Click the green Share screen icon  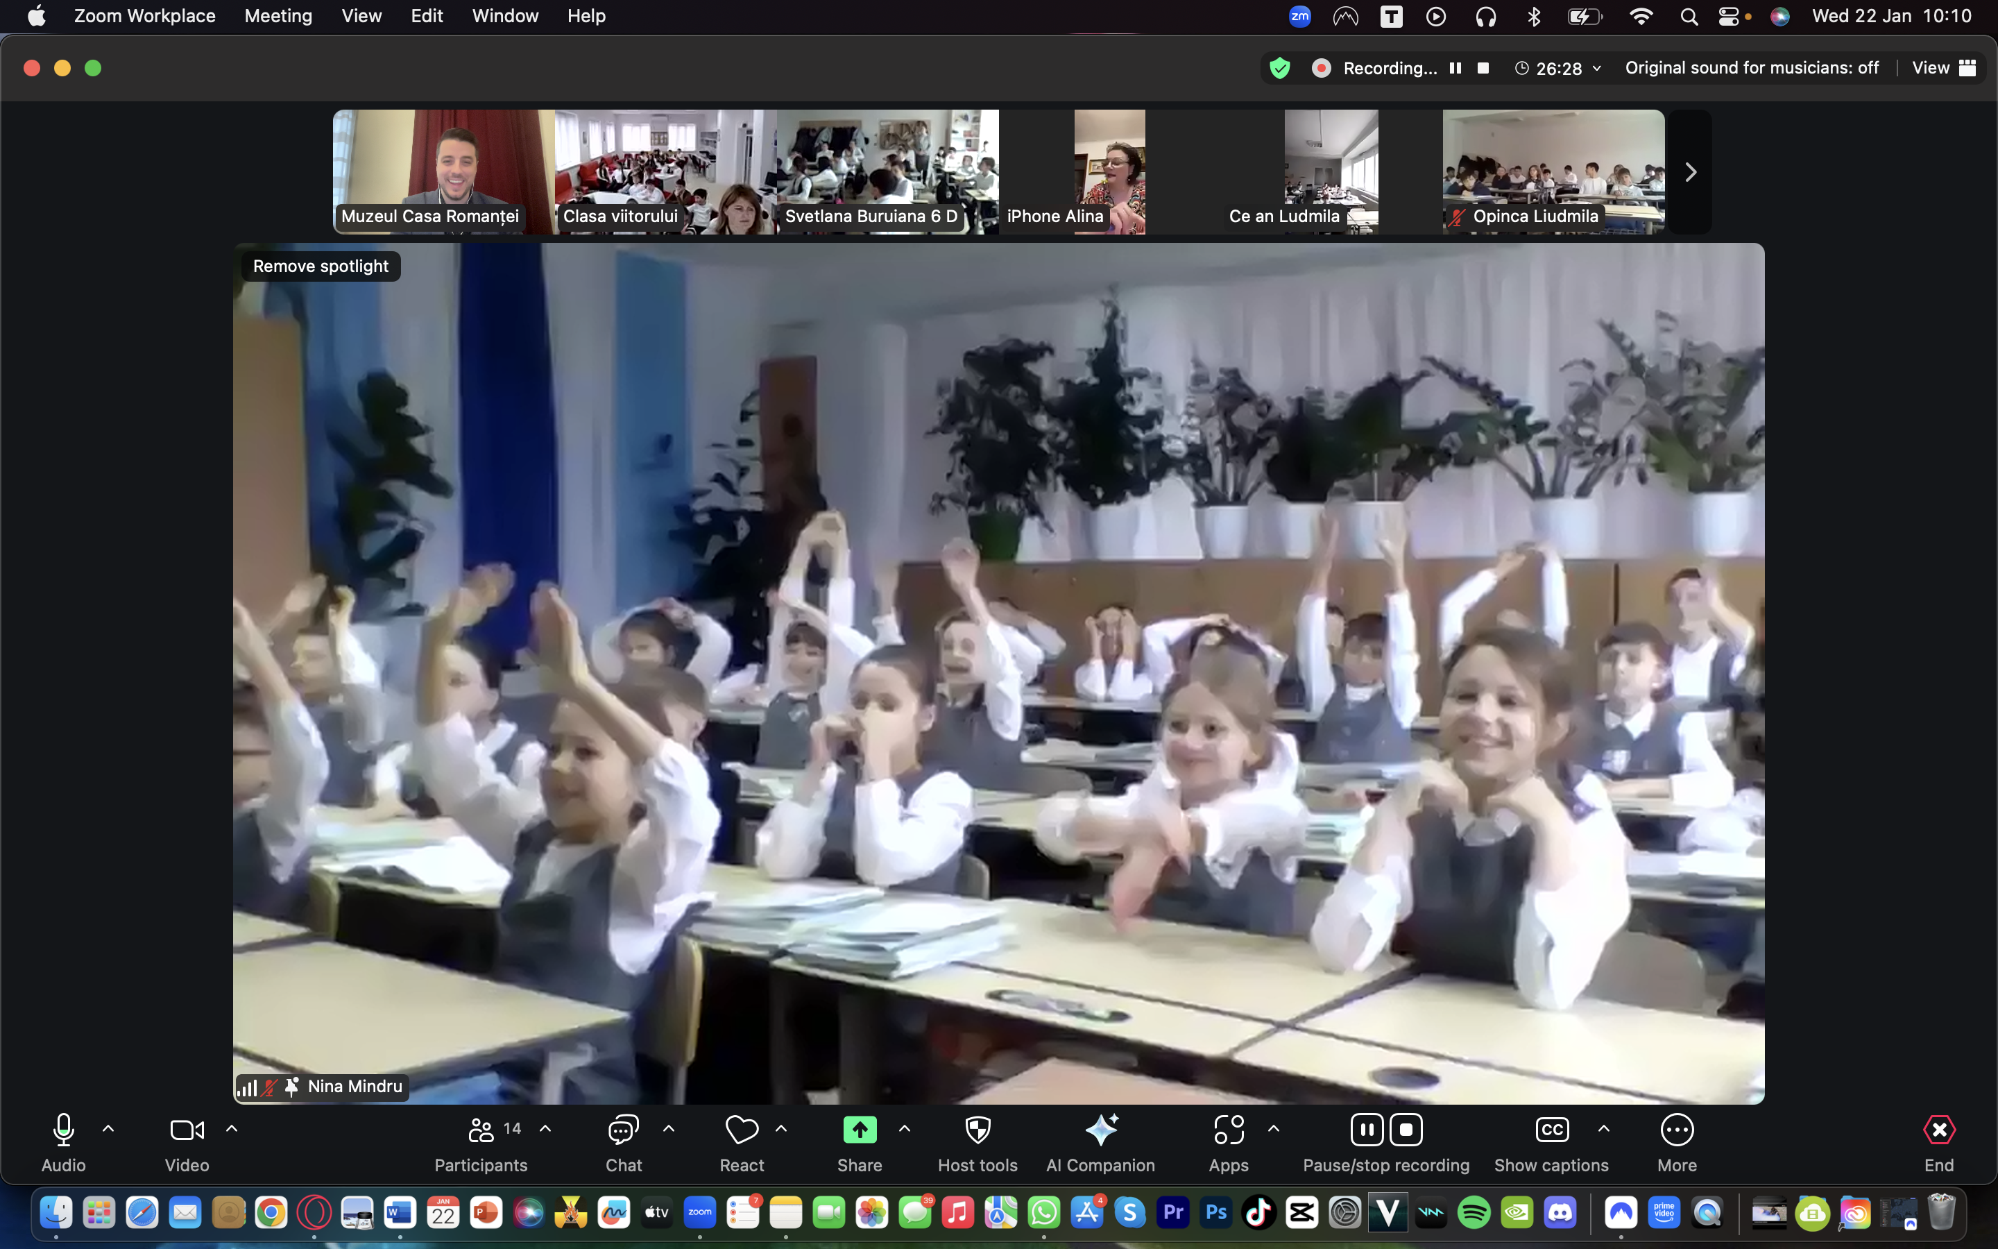[x=860, y=1130]
